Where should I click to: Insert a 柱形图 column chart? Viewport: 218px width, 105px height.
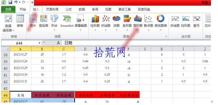tap(95, 23)
